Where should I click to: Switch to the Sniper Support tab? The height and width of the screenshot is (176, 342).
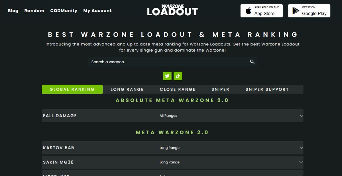[267, 89]
